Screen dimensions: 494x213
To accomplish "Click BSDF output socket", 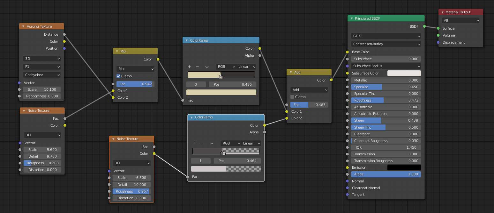I will coord(424,26).
